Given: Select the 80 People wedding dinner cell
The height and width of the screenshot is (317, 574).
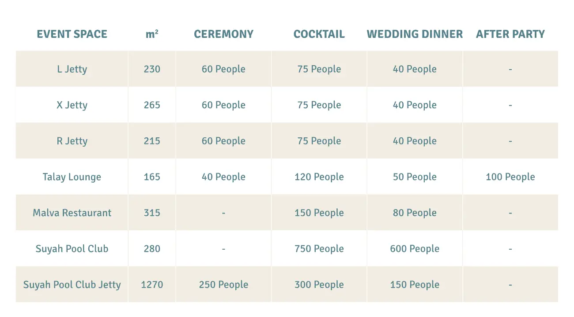Looking at the screenshot, I should pos(415,213).
